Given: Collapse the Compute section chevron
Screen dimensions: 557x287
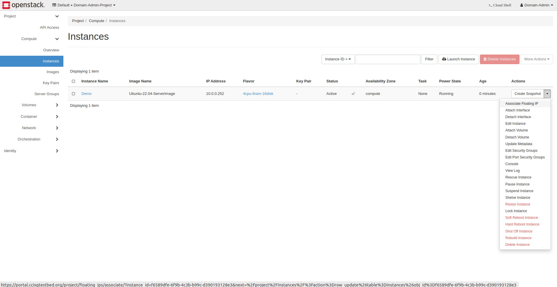Looking at the screenshot, I should 57,39.
